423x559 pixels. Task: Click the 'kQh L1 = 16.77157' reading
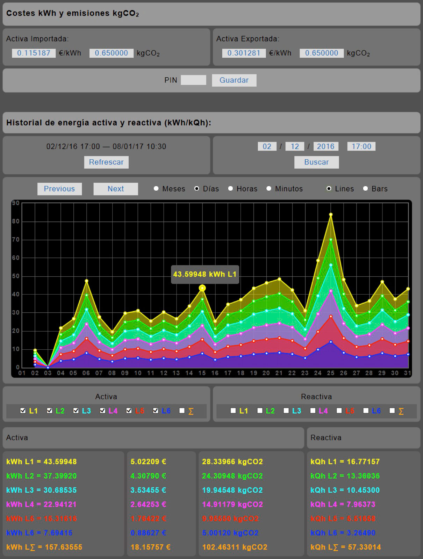coord(345,462)
